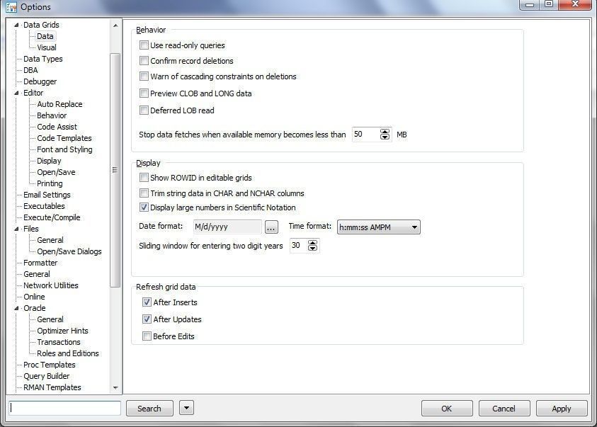The image size is (597, 427).
Task: Open Network Utilities options page
Action: pos(51,285)
